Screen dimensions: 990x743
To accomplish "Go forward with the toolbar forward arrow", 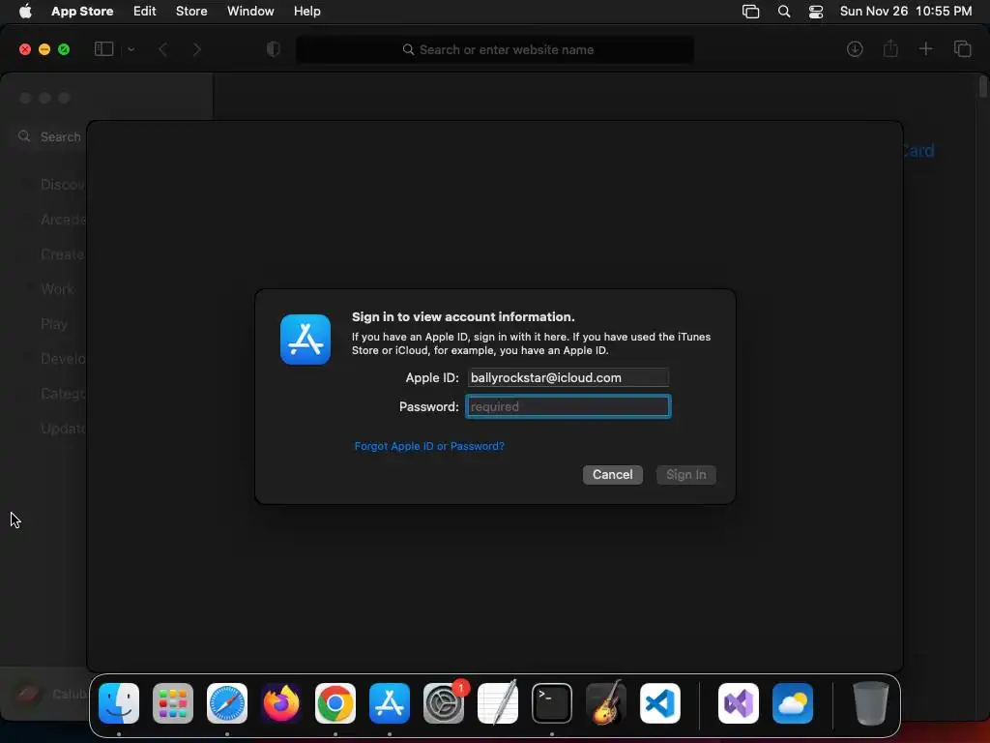I will click(196, 49).
